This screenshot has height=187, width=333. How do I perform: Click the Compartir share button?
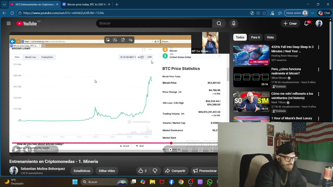point(175,171)
